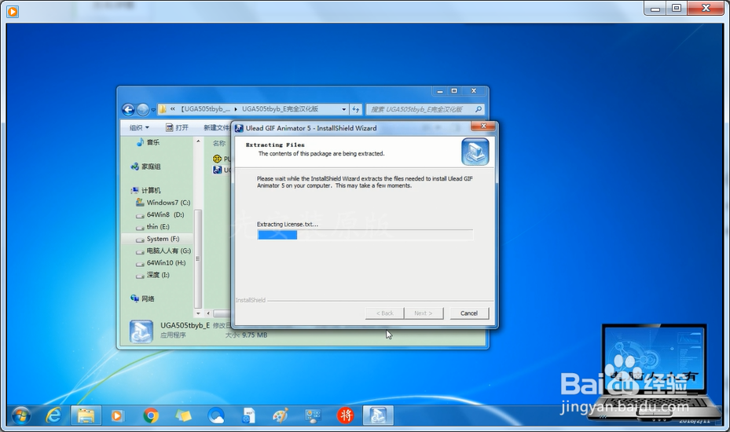Click the 网络 network icon
730x432 pixels.
point(135,298)
